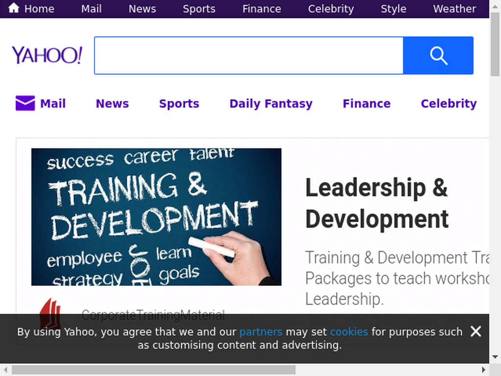501x376 pixels.
Task: Click the Yahoo! logo
Action: [47, 55]
